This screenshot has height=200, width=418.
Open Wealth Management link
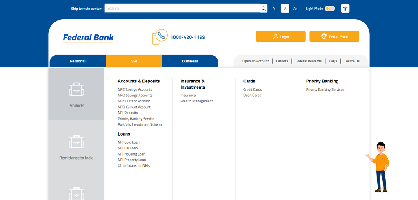click(x=197, y=101)
